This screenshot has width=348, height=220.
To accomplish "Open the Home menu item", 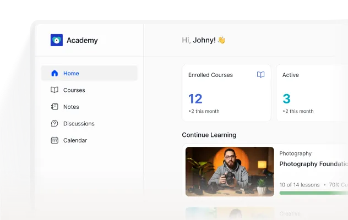I will (89, 73).
